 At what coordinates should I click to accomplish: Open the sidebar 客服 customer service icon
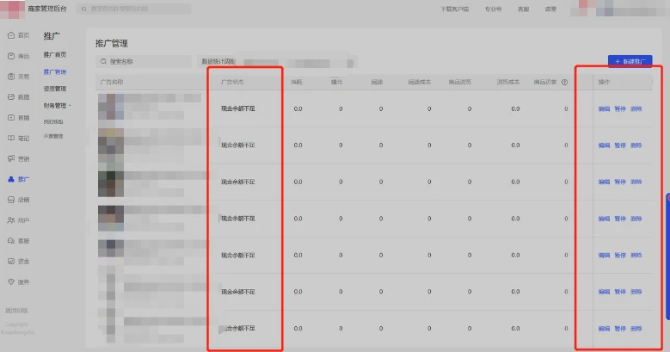pos(11,241)
